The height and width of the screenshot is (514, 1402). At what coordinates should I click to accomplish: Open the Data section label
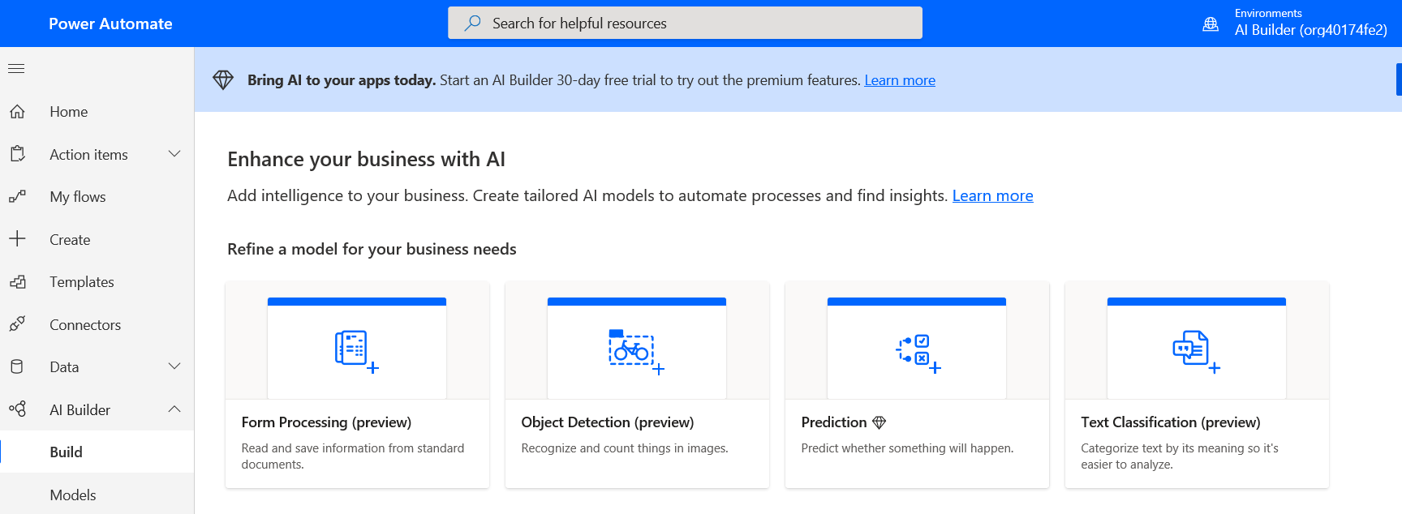click(64, 367)
